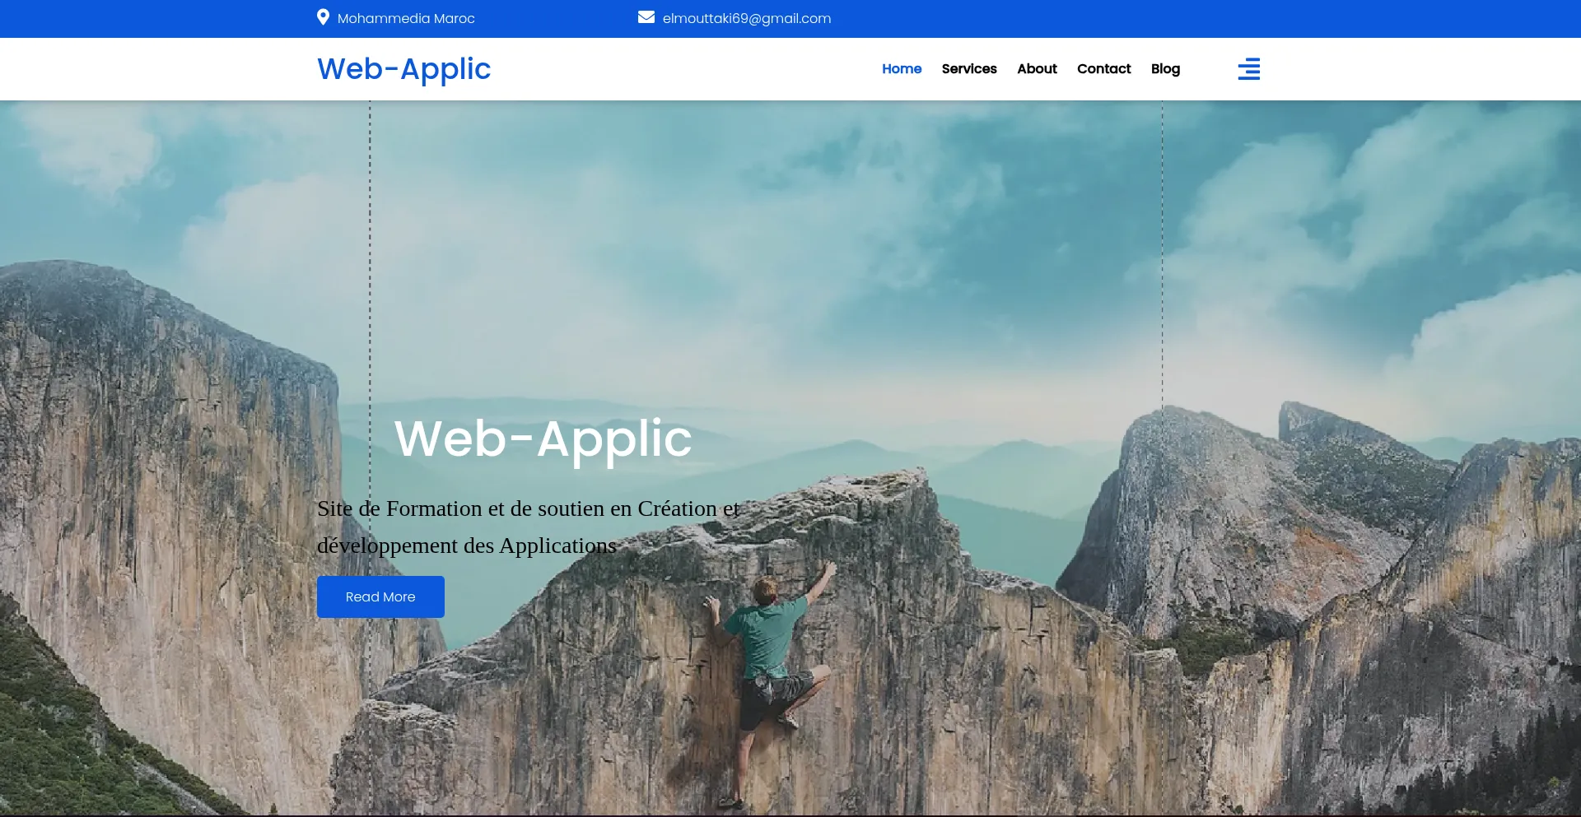Click the white Web-Applic hero heading
This screenshot has height=817, width=1581.
543,439
